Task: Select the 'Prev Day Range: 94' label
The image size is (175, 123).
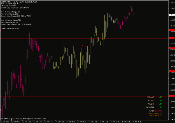Action: pos(9,6)
